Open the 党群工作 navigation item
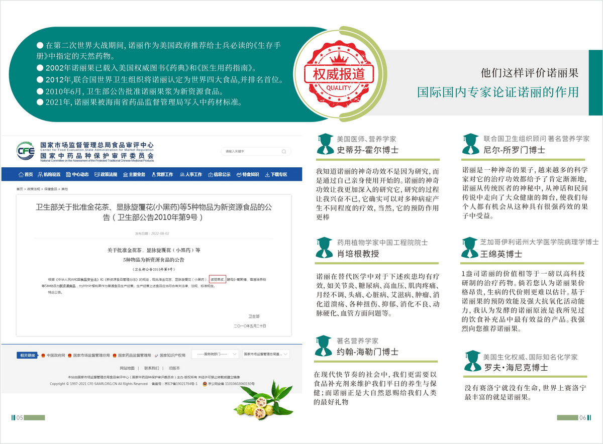The width and height of the screenshot is (603, 444). (x=162, y=175)
